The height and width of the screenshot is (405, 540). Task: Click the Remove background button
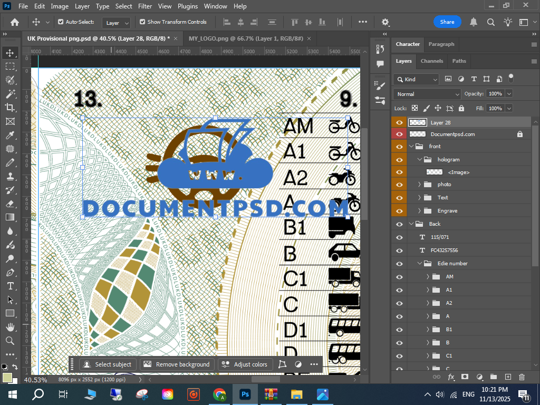pos(177,364)
